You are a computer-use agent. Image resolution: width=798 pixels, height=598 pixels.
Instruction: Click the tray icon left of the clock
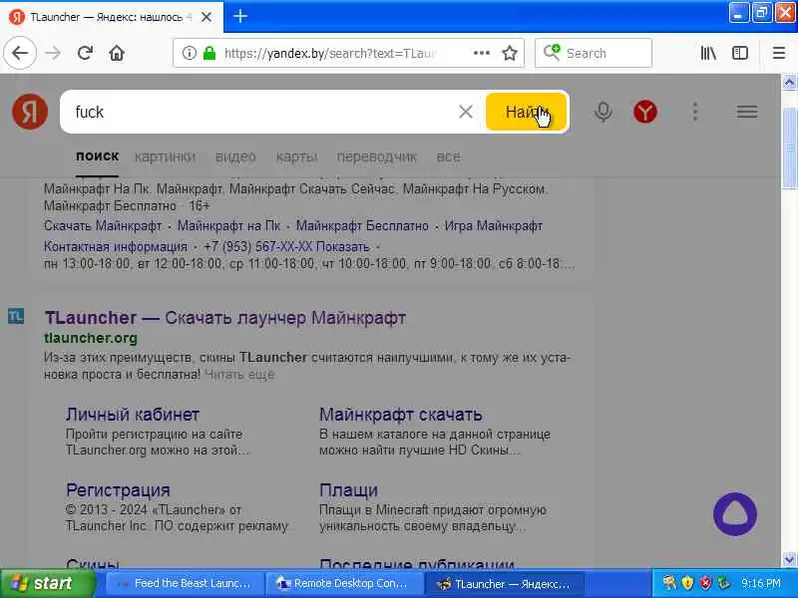pyautogui.click(x=723, y=583)
